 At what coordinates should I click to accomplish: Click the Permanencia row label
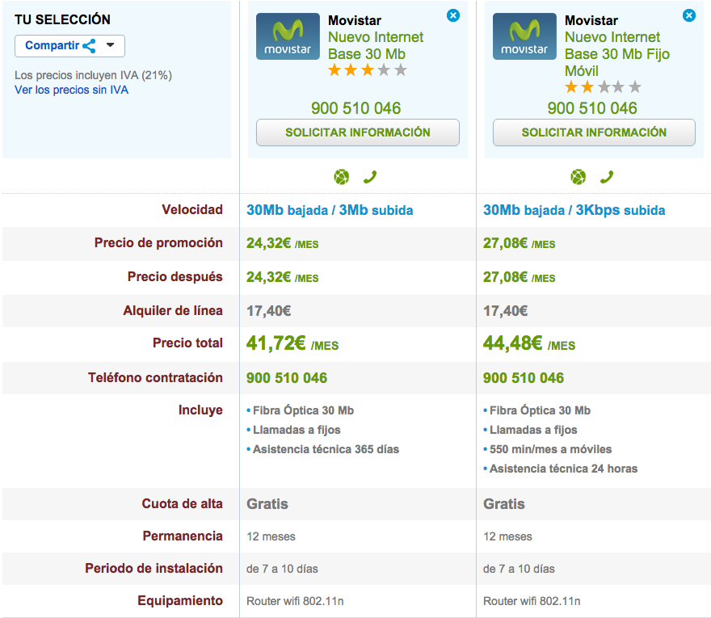click(x=183, y=536)
